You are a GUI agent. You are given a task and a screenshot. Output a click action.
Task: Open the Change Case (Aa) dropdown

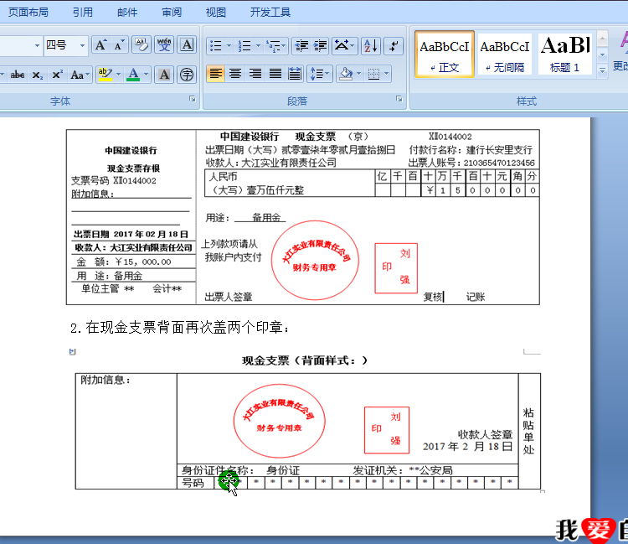click(80, 75)
